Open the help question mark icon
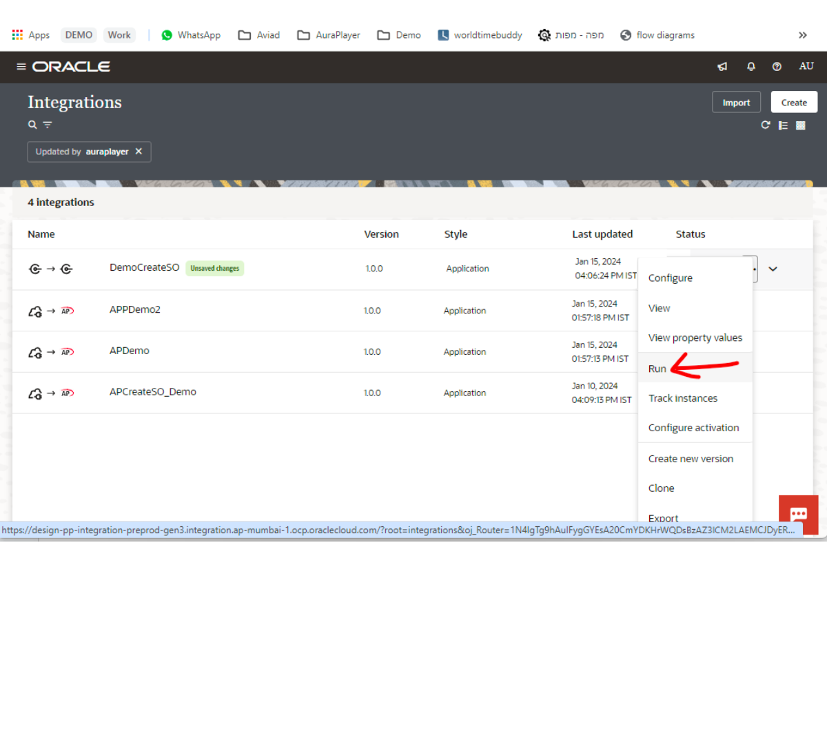This screenshot has width=827, height=744. pos(777,67)
